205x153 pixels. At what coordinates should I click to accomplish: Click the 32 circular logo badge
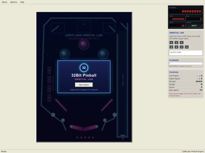pyautogui.click(x=84, y=68)
